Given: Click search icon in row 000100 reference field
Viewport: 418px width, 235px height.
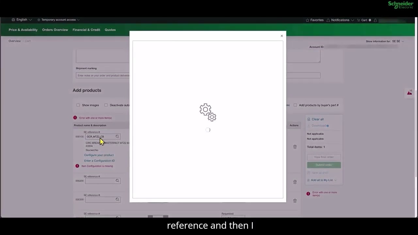Looking at the screenshot, I should tap(117, 136).
